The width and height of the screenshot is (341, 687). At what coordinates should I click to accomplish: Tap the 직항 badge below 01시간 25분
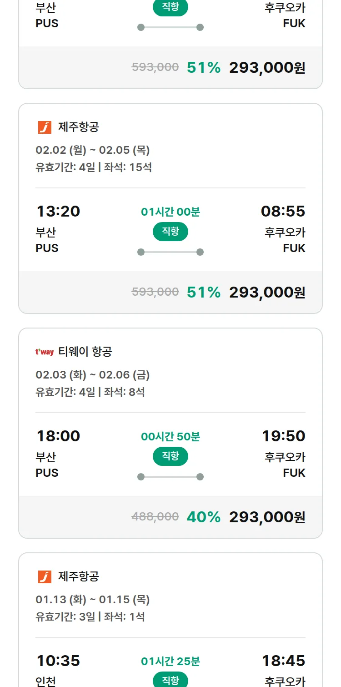click(170, 680)
